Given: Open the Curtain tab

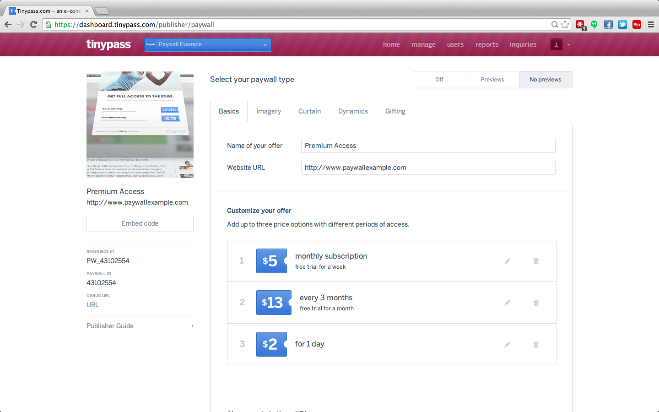Looking at the screenshot, I should pyautogui.click(x=309, y=111).
